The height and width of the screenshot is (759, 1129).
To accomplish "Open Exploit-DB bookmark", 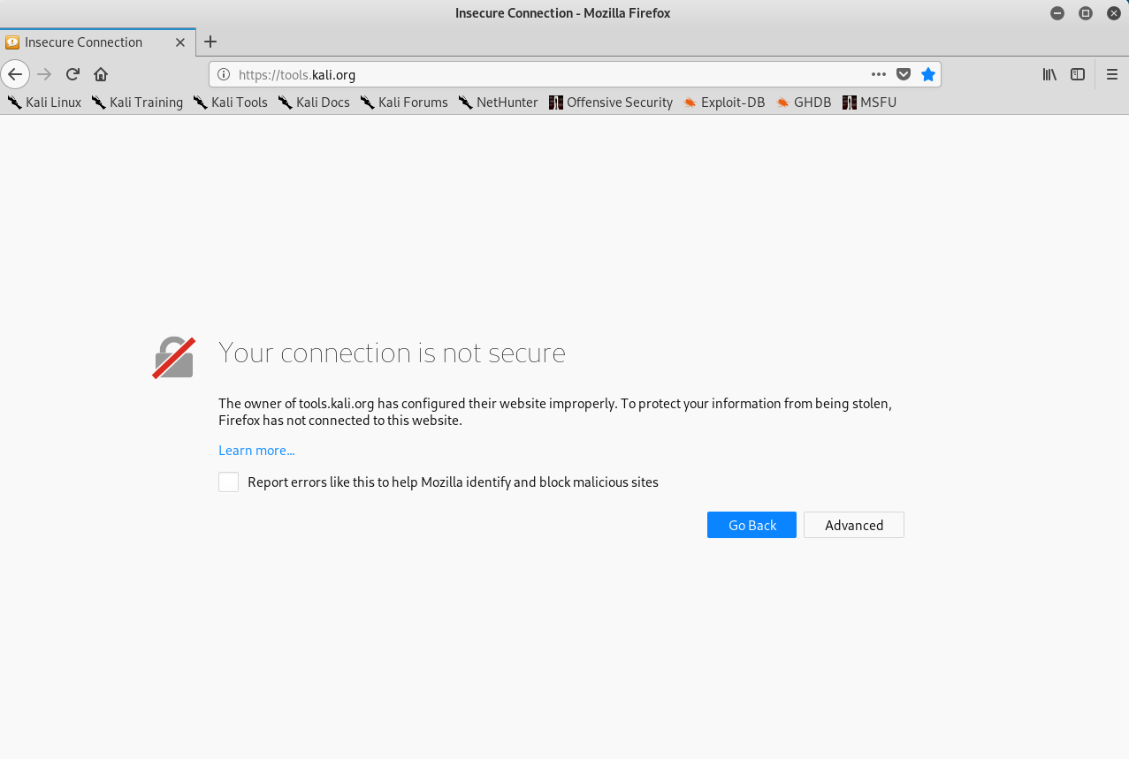I will (x=724, y=102).
